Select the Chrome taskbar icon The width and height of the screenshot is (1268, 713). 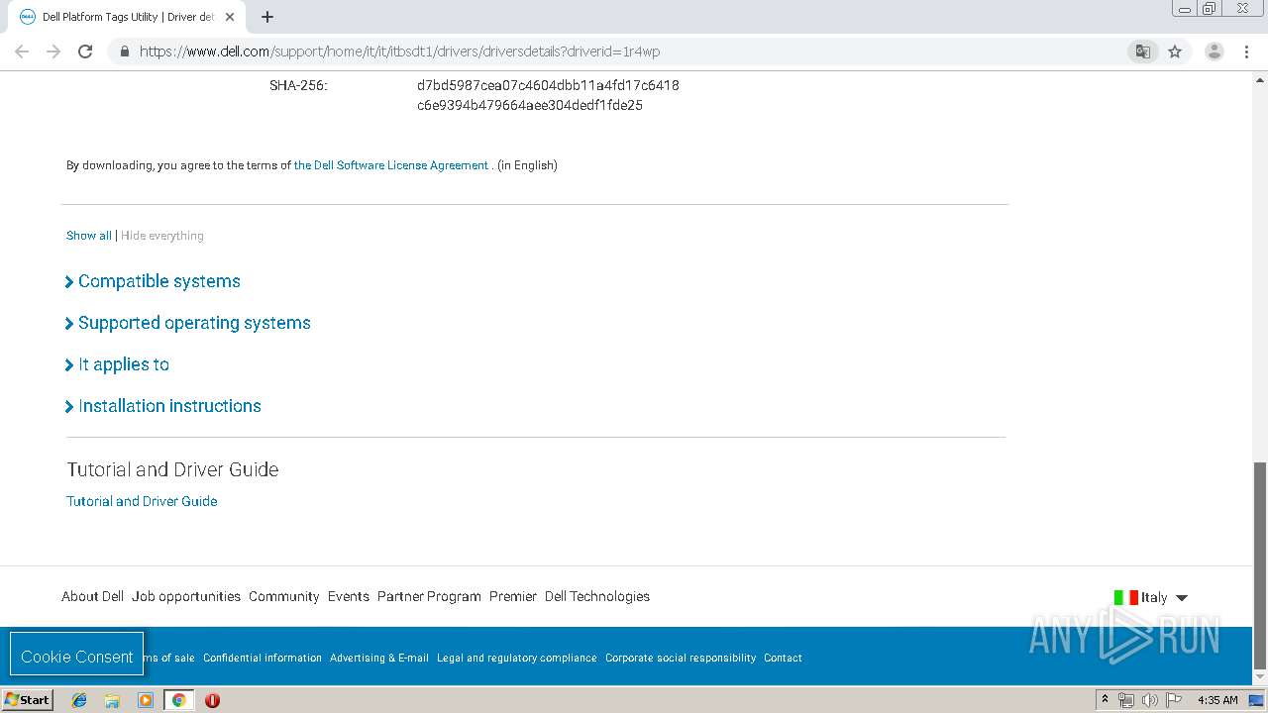coord(178,699)
